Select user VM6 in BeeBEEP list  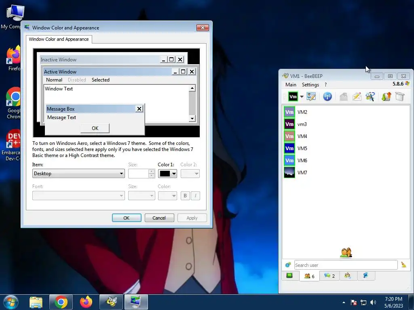346,161
